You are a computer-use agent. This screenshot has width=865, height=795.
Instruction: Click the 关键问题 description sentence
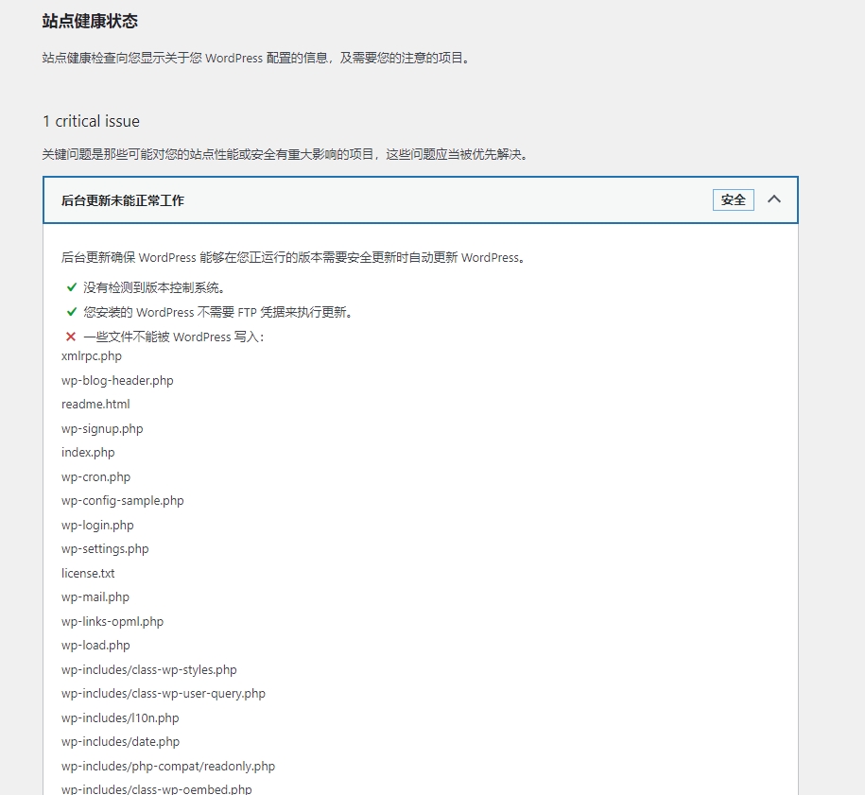coord(285,154)
